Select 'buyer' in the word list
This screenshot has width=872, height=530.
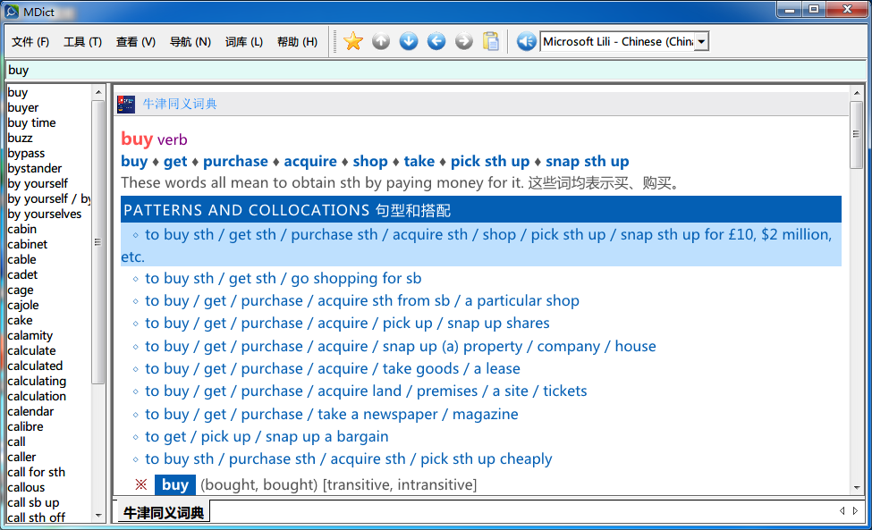click(x=23, y=108)
